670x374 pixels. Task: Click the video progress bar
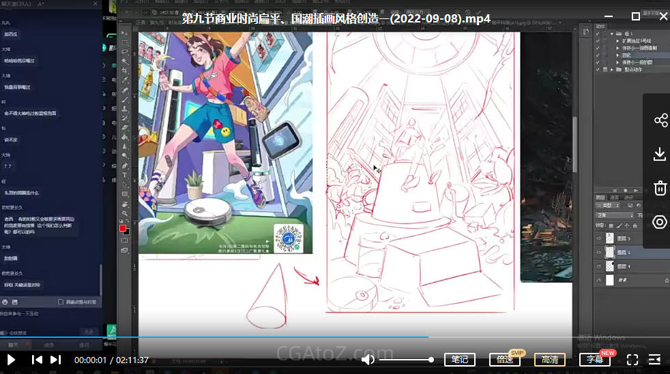pyautogui.click(x=273, y=337)
